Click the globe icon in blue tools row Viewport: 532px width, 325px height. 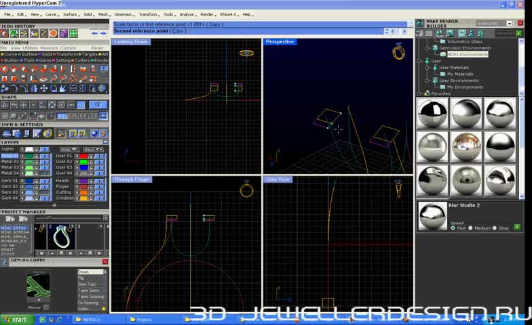coord(102,89)
